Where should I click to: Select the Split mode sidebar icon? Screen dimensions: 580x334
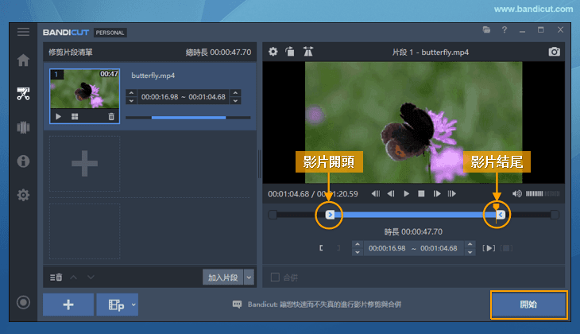[23, 127]
